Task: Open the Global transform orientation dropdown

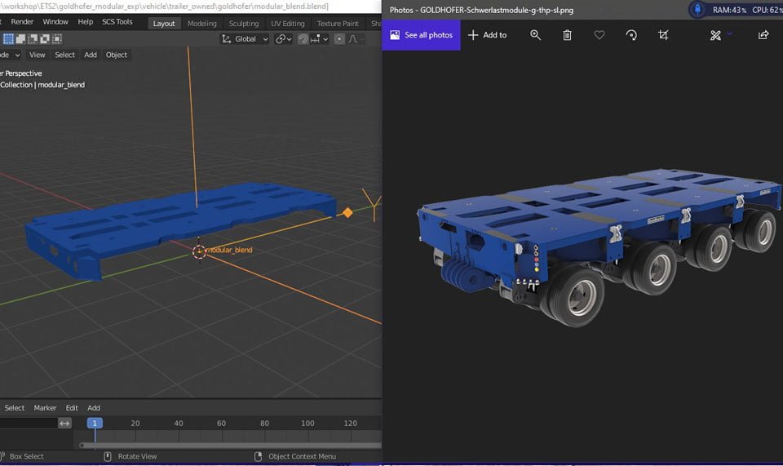Action: click(245, 39)
